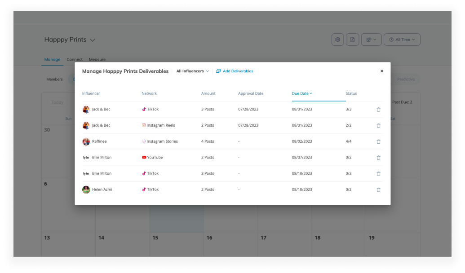Sort by Network column header
The width and height of the screenshot is (465, 273).
(x=149, y=93)
